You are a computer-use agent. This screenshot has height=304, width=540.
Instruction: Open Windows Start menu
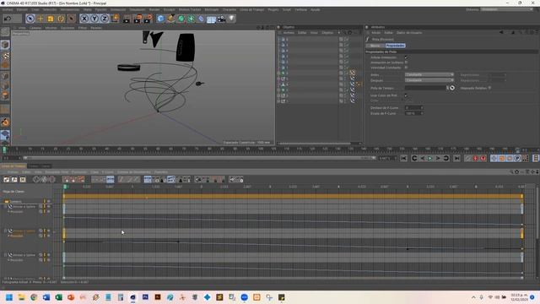(9, 297)
